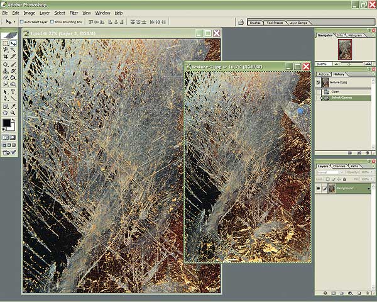Select the Open step in History
The image size is (377, 302).
coord(336,91)
